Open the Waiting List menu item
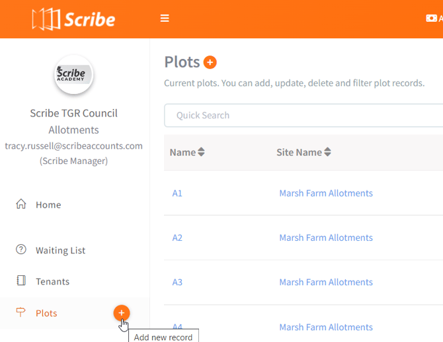The height and width of the screenshot is (342, 443). [x=60, y=251]
